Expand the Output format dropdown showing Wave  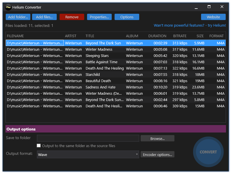click(x=88, y=155)
